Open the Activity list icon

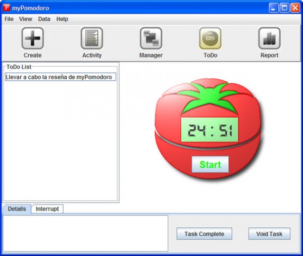coord(92,38)
